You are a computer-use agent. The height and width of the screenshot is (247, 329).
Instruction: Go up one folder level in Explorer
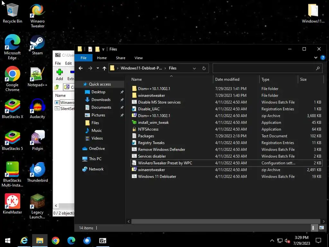[x=104, y=68]
